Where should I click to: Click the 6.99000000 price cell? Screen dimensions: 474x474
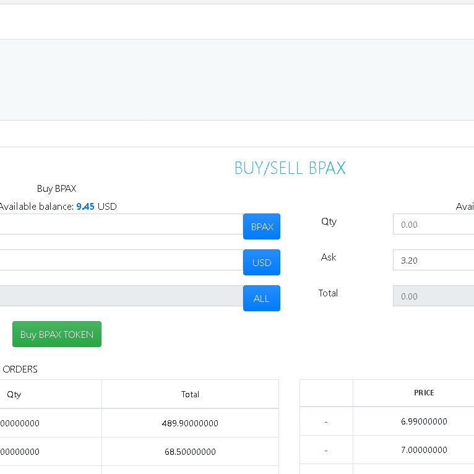tap(424, 421)
